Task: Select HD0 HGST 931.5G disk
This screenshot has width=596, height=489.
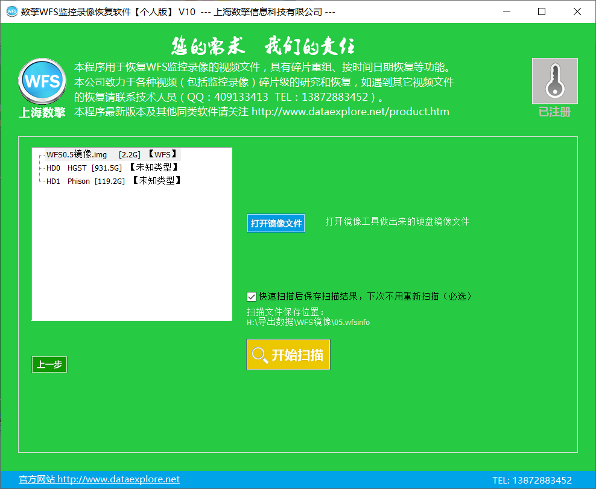Action: click(113, 168)
